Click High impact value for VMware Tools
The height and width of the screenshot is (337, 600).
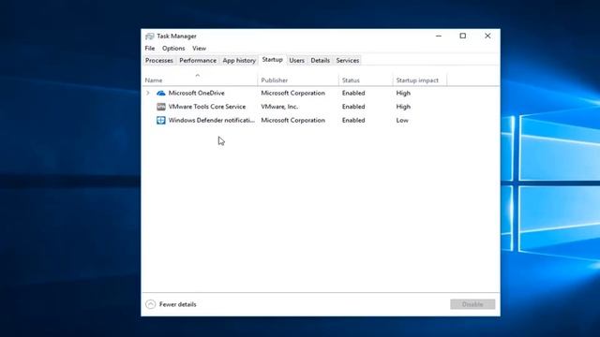click(x=403, y=107)
